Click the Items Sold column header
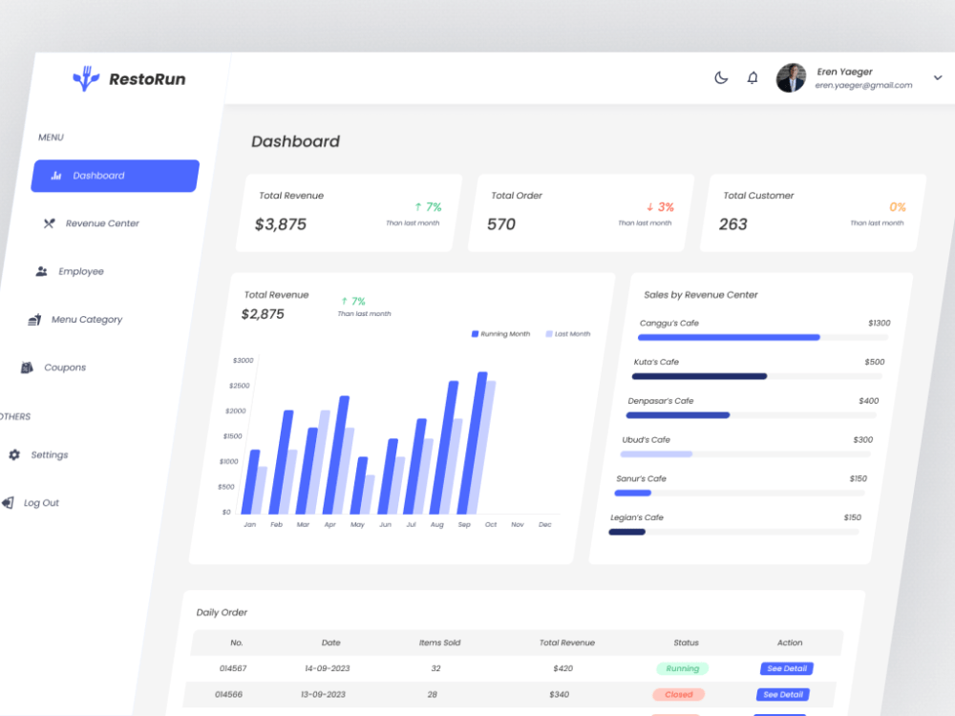Screen dimensions: 955x716 439,642
